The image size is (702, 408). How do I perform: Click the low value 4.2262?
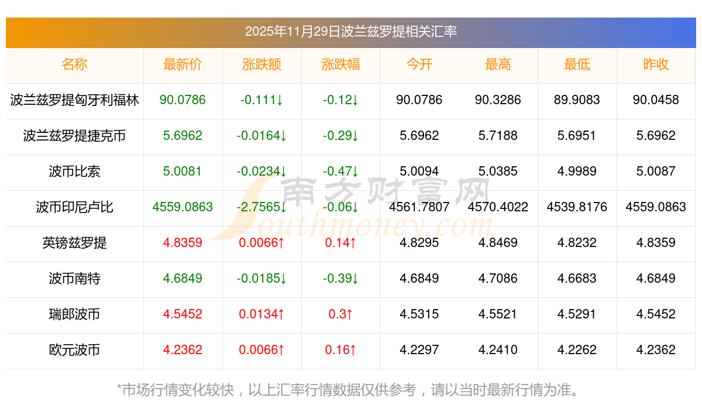(x=577, y=350)
